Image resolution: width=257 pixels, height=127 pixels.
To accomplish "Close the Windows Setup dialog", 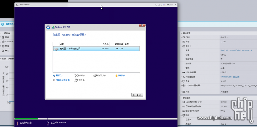I will 142,25.
